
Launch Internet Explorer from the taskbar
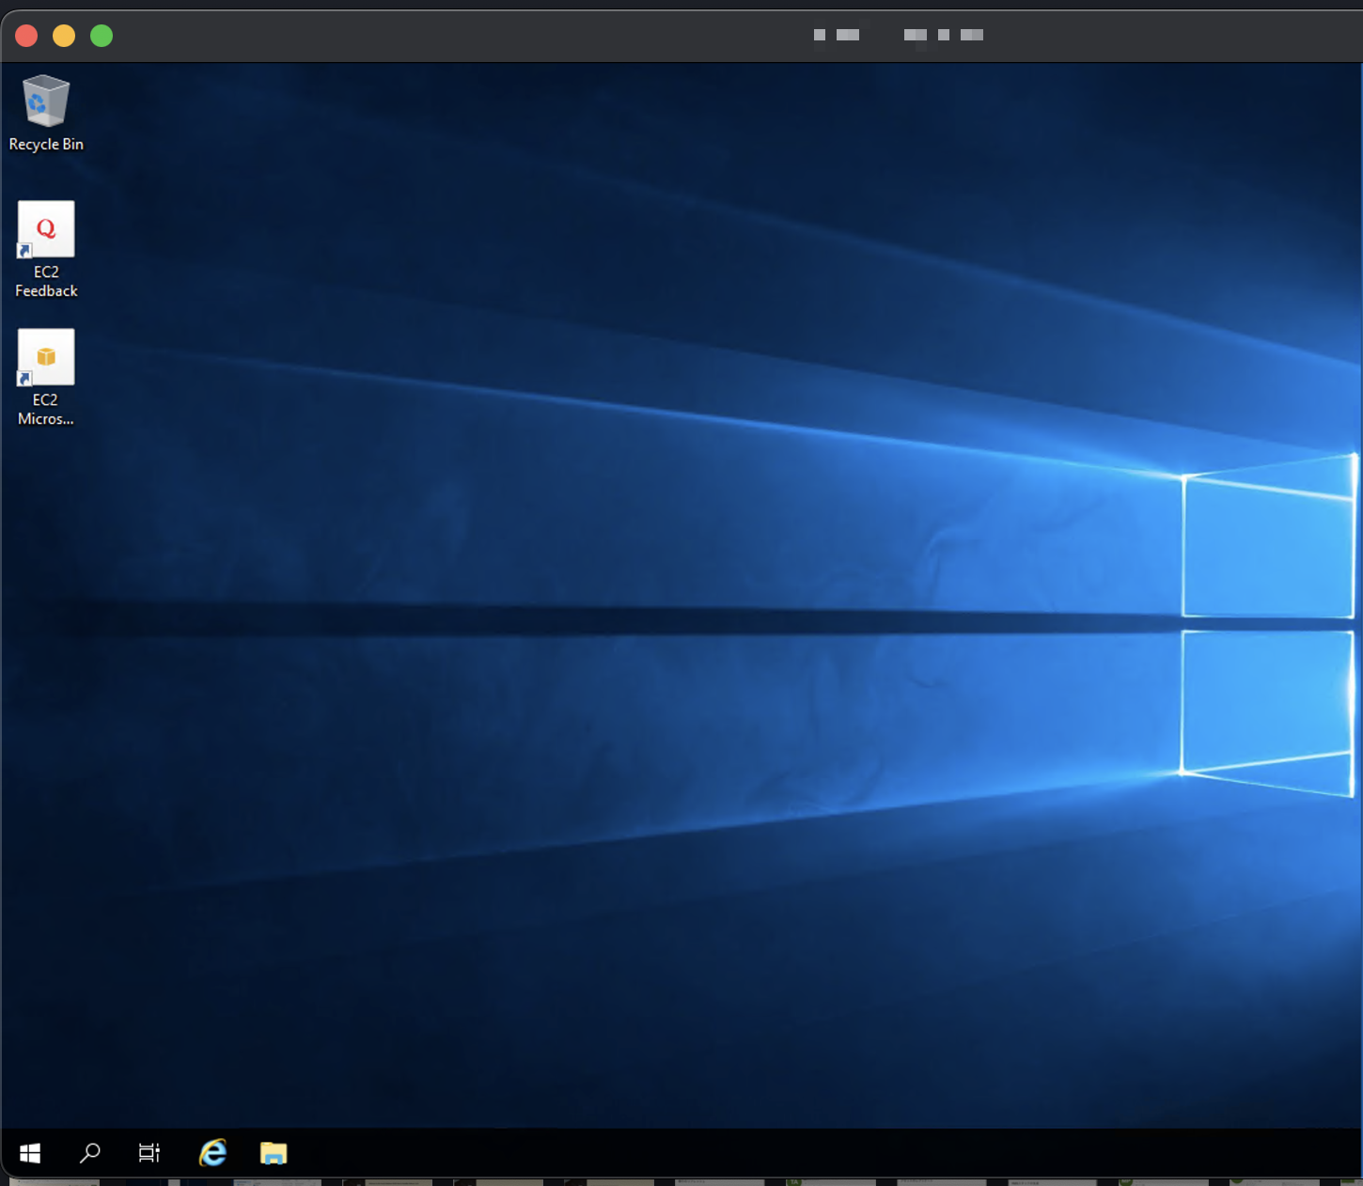click(x=213, y=1152)
